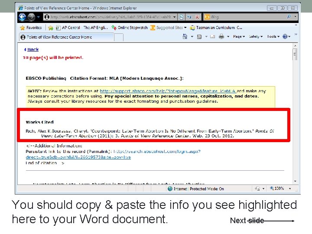Expand the address bar history dropdown

[174, 17]
